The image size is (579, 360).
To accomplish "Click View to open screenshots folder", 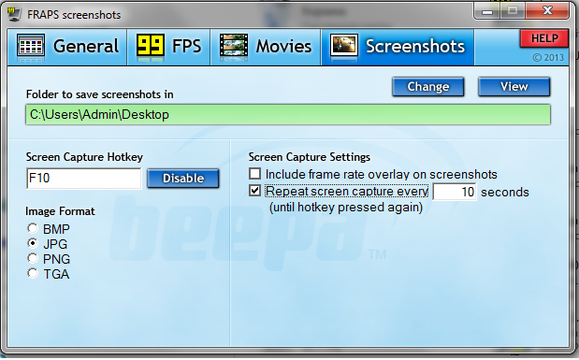I will [514, 87].
